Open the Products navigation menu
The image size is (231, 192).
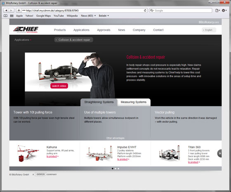60,30
